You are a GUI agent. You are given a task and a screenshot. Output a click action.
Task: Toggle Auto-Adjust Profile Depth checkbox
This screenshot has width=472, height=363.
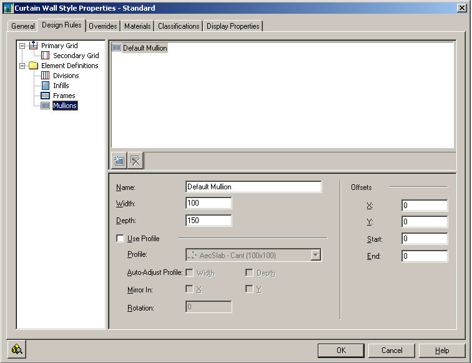click(x=249, y=272)
